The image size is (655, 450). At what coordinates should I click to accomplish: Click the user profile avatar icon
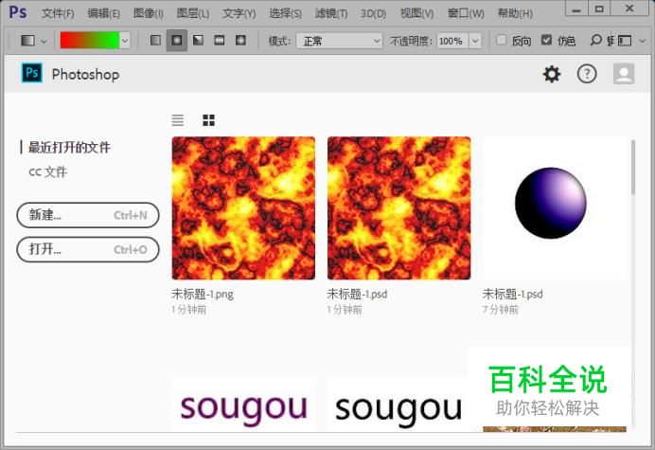click(x=624, y=74)
